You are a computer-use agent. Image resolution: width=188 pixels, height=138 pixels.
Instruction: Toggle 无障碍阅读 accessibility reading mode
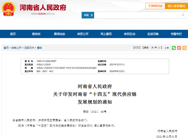click(x=155, y=6)
